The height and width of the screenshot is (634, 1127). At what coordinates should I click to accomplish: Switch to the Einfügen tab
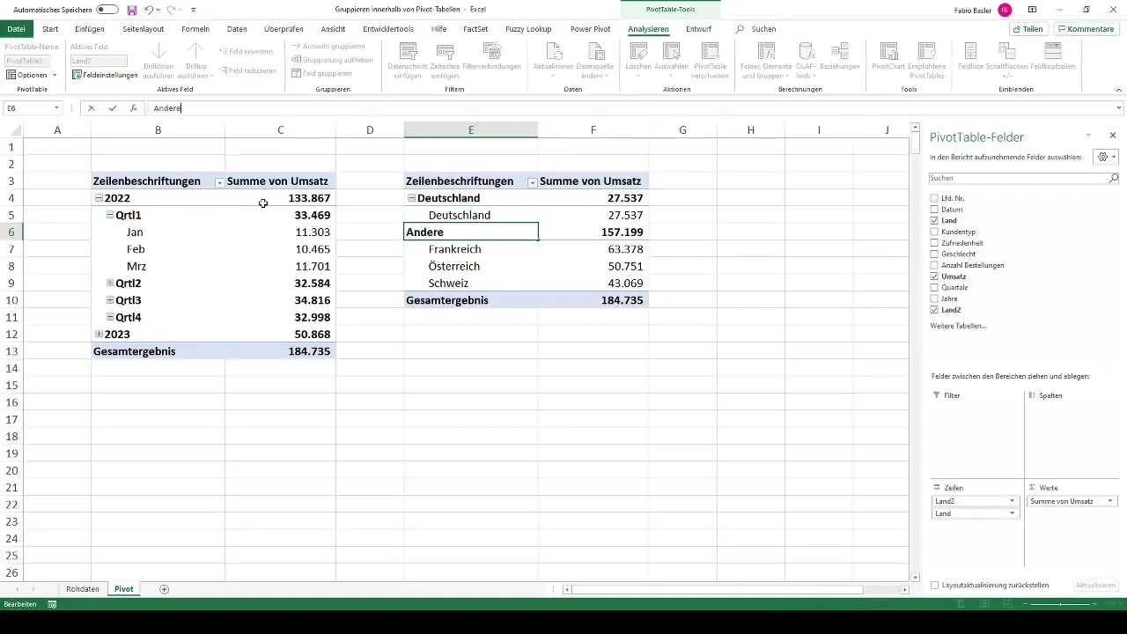point(90,29)
